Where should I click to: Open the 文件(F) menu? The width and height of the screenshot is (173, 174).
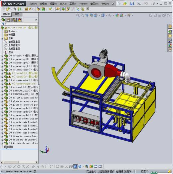click(33, 4)
